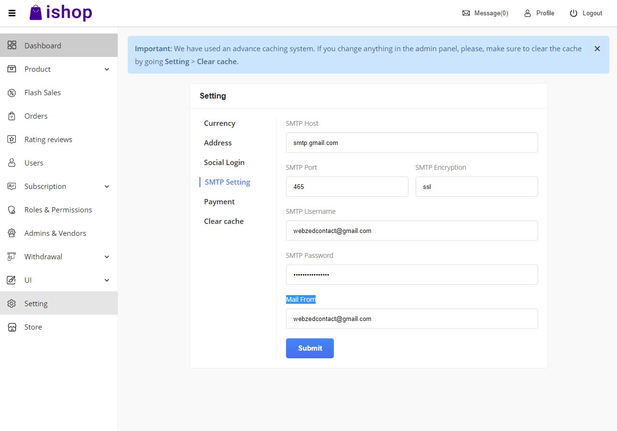Click the Profile user icon
This screenshot has width=617, height=431.
click(528, 13)
